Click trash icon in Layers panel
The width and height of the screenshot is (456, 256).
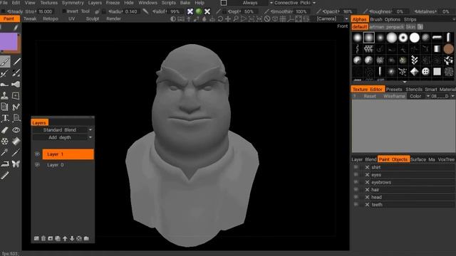tap(43, 238)
